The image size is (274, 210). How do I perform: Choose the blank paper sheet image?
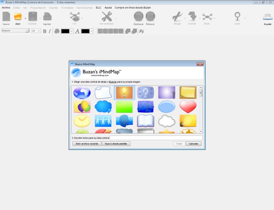point(103,93)
